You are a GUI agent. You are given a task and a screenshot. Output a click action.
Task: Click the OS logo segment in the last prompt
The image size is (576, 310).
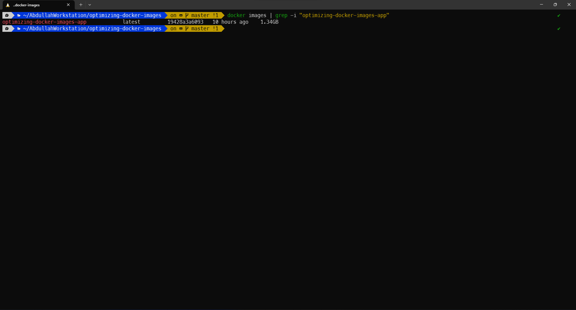[x=7, y=29]
